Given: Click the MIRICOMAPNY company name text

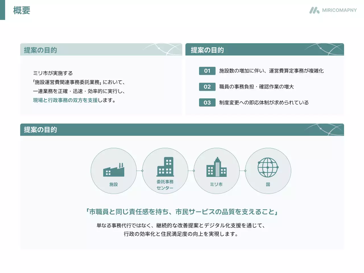Looking at the screenshot, I should [339, 11].
